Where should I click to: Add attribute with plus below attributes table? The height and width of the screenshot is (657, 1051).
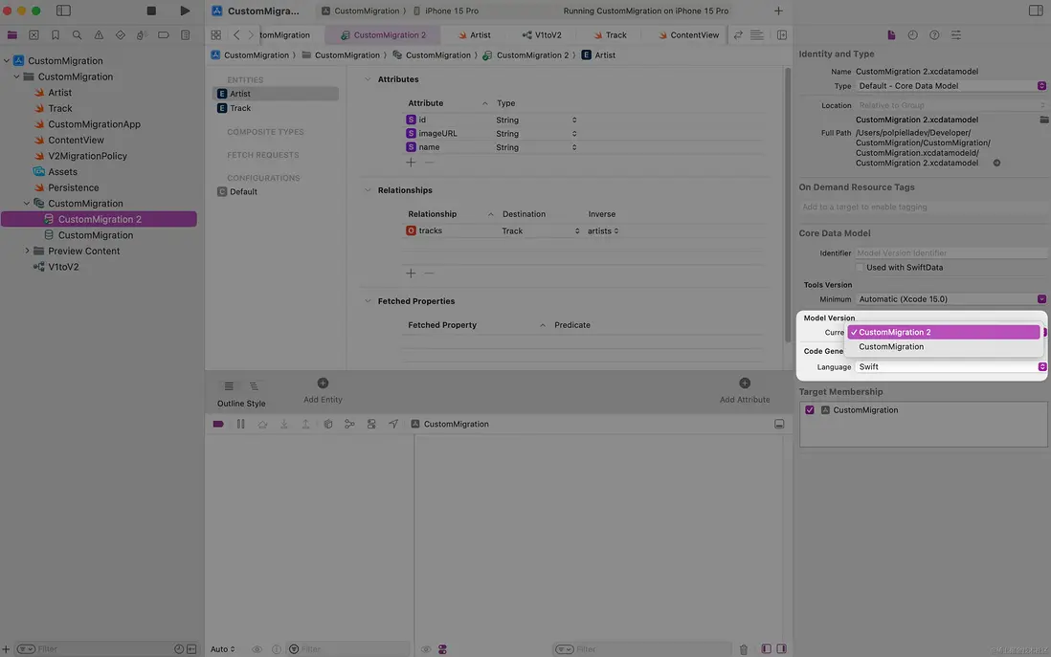[x=411, y=162]
